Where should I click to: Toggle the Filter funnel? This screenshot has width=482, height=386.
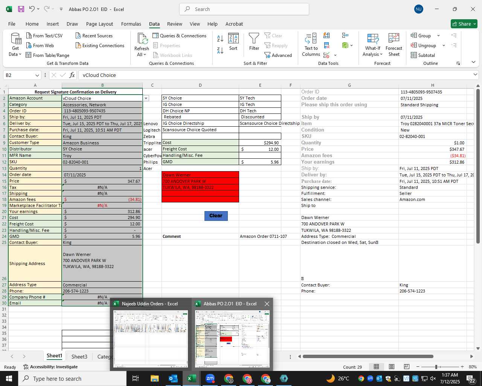click(254, 42)
